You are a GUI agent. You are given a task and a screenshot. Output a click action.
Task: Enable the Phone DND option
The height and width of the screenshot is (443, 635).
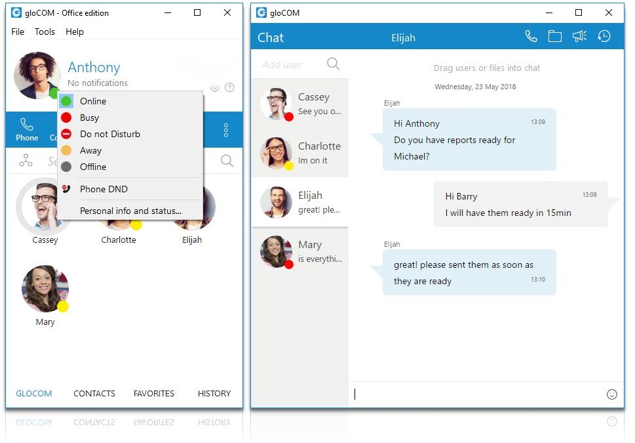104,189
